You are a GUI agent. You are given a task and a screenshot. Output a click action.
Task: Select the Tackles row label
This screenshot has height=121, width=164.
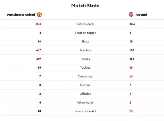[85, 68]
